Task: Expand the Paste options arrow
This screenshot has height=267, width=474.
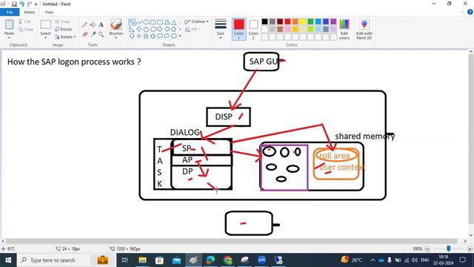Action: [x=9, y=38]
